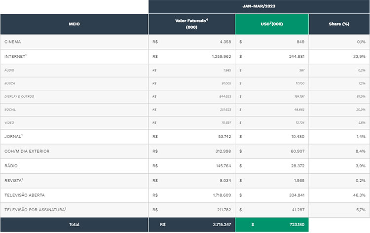Click the TELEVISÃO POR ASSINATURA value 211.782

(x=224, y=210)
